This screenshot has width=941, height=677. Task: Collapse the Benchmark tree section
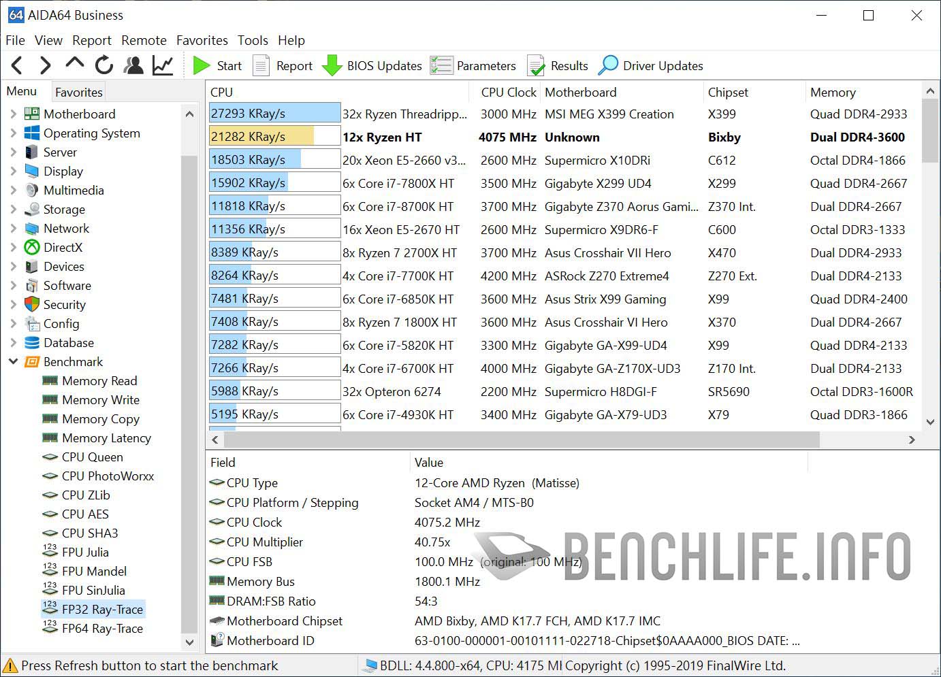(13, 361)
